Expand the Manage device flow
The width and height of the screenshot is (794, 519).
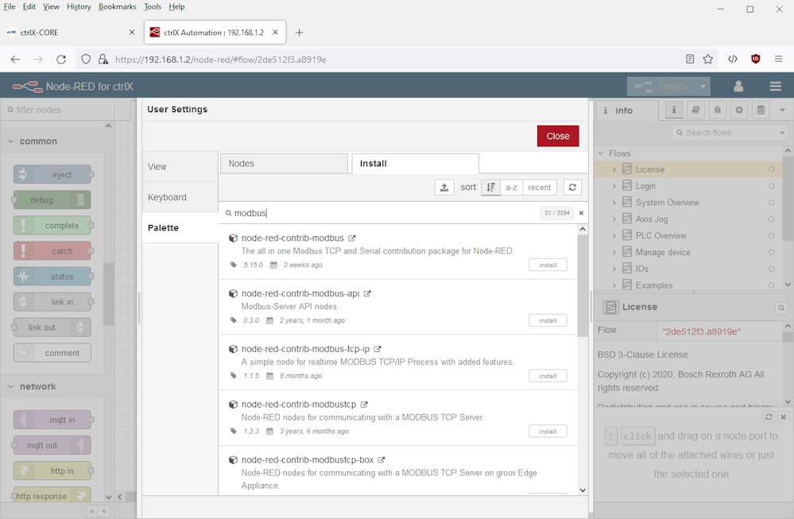click(x=614, y=252)
